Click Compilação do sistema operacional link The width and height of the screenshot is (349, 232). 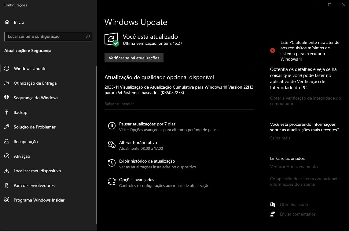pyautogui.click(x=305, y=181)
